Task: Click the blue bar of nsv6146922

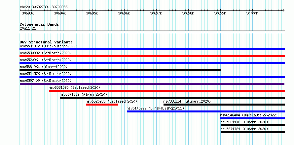Action: tap(206, 111)
